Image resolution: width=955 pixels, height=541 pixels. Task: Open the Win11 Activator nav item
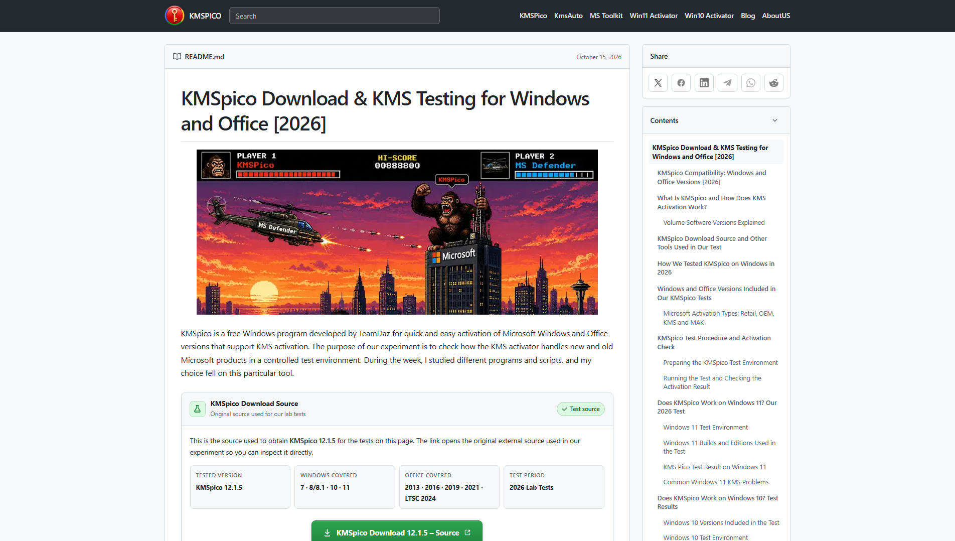coord(654,16)
